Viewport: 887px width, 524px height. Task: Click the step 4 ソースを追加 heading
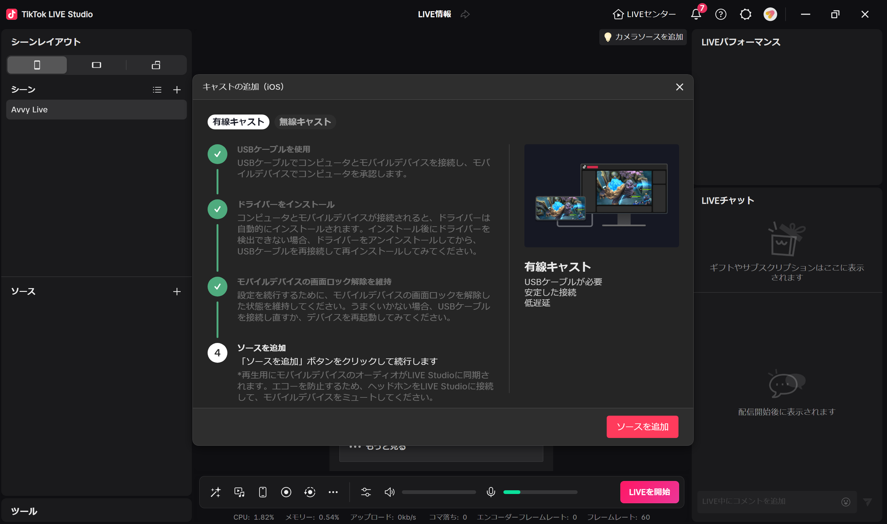pyautogui.click(x=261, y=348)
